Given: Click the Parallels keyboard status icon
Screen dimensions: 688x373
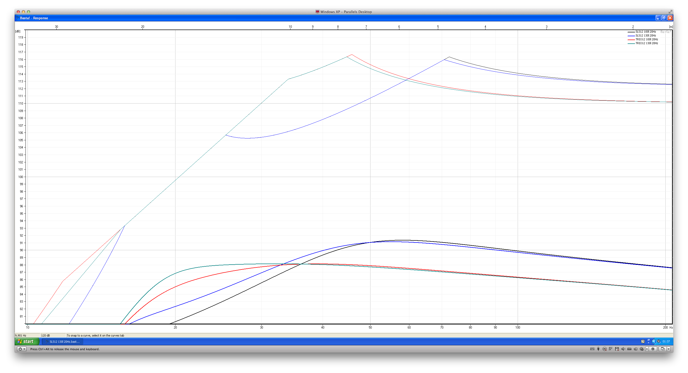Looking at the screenshot, I should 592,349.
